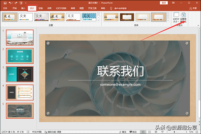The height and width of the screenshot is (134, 201).
Task: Toggle 备注 notes pane in status bar
Action: (x=123, y=132)
